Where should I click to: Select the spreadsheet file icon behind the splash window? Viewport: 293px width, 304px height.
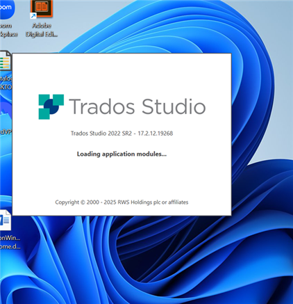click(6, 61)
